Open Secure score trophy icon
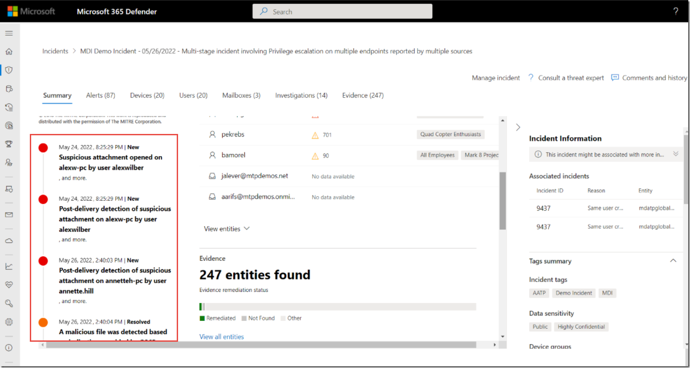The image size is (690, 368). 9,144
